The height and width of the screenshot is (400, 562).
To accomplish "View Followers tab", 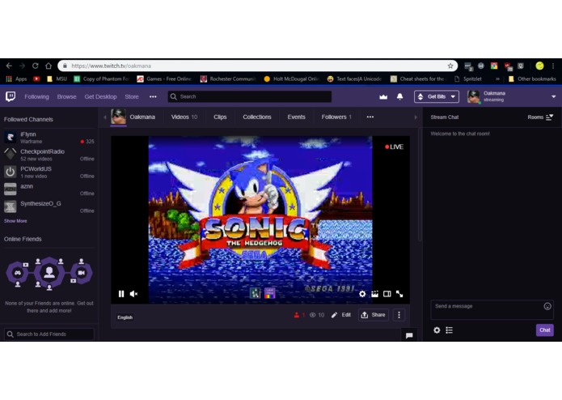I will coord(336,117).
